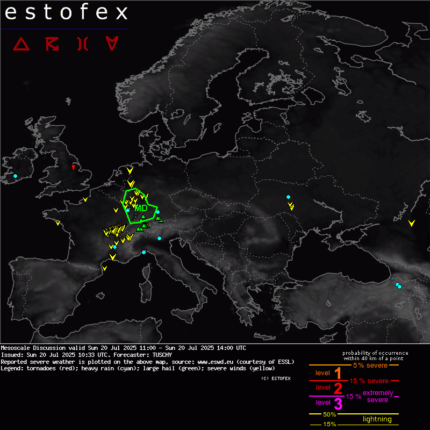Viewport: 430px width, 430px height.
Task: Click the red 15 % severe line
Action: point(354,381)
